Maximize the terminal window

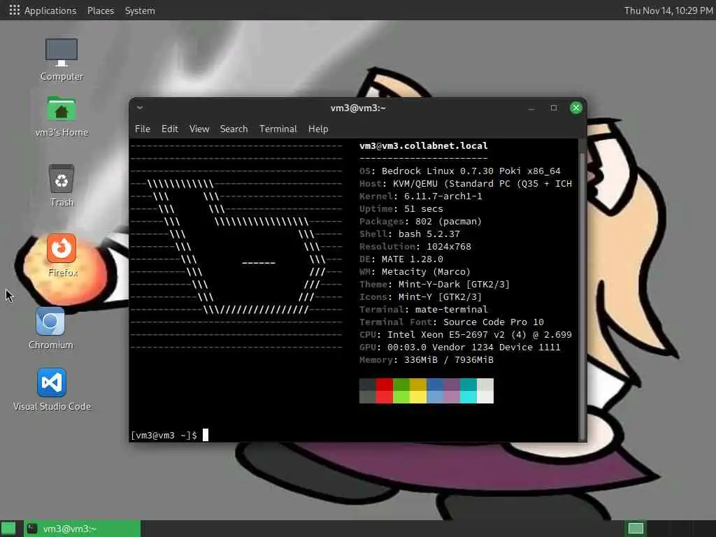[x=554, y=108]
